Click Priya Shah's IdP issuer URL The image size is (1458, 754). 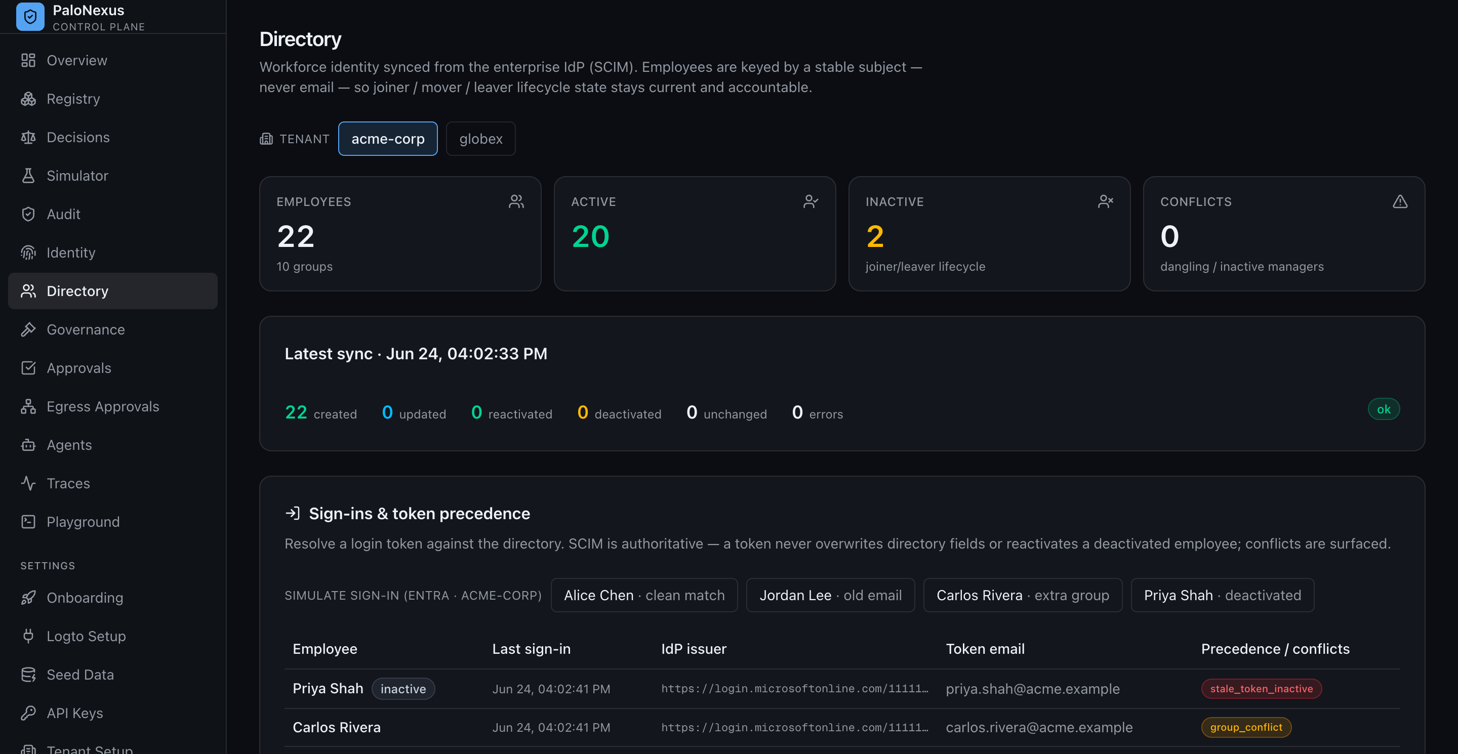point(795,689)
